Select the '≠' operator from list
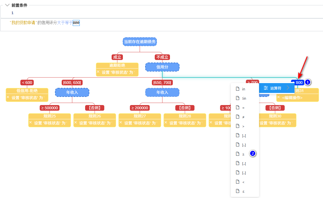This screenshot has width=323, height=198. point(243,117)
